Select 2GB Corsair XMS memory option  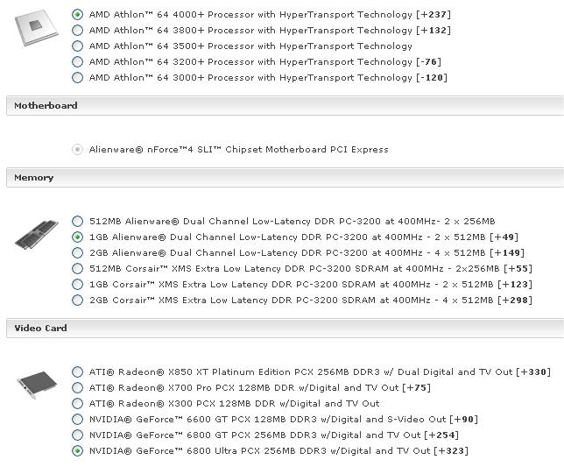[x=78, y=301]
